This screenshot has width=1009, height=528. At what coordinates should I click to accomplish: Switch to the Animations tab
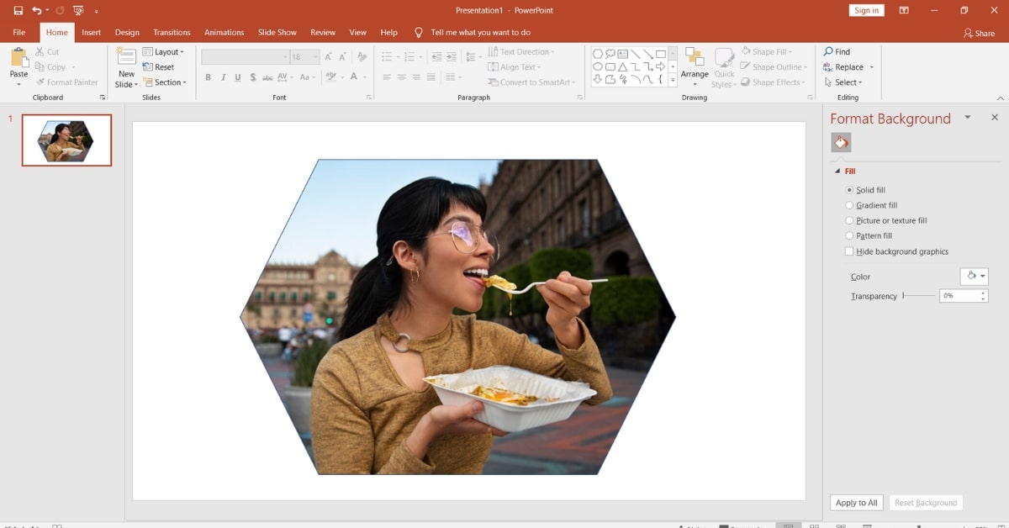point(225,33)
